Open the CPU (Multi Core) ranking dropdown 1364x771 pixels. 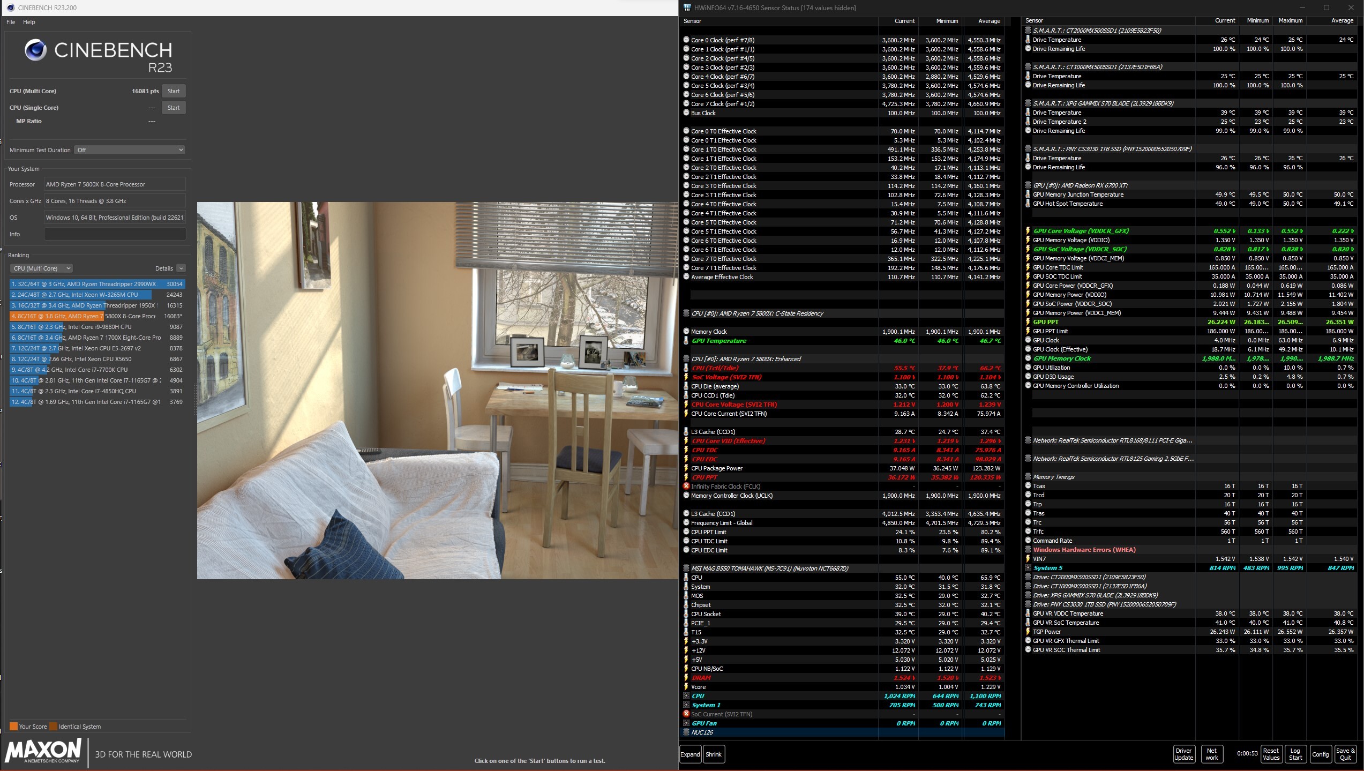(41, 268)
